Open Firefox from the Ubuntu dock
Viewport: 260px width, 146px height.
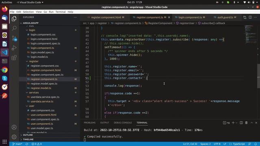pos(4,9)
